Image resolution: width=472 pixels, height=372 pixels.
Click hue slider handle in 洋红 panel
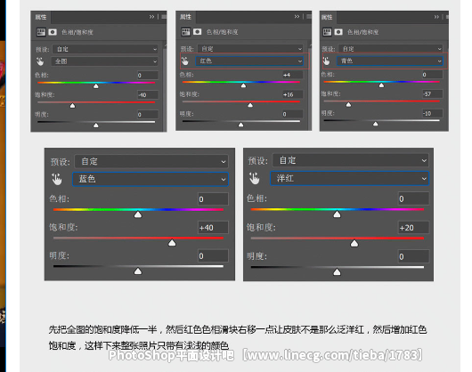point(337,214)
